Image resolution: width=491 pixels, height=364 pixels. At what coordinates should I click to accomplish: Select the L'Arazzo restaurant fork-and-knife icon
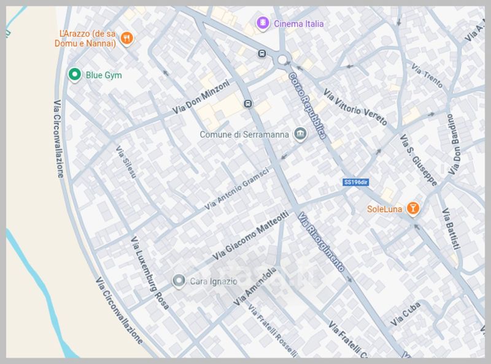click(127, 38)
